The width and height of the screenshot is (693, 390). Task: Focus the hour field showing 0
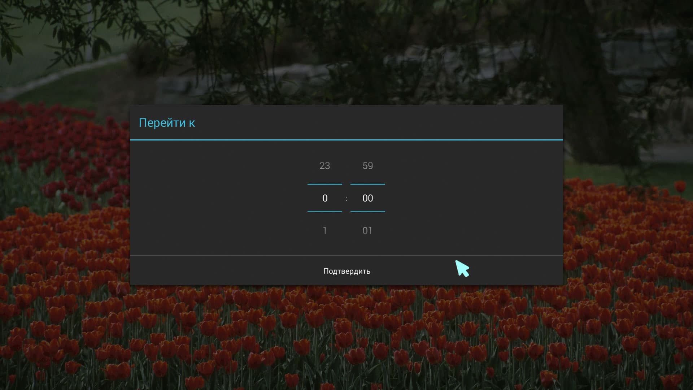click(x=324, y=198)
